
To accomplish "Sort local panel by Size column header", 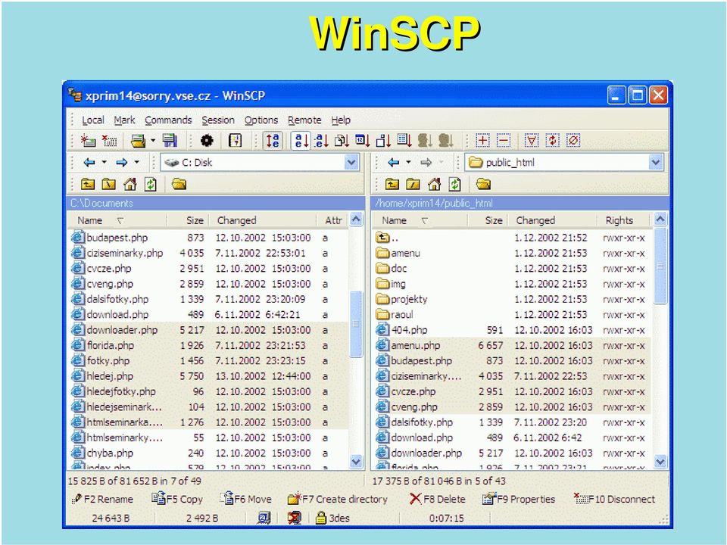I will 188,220.
